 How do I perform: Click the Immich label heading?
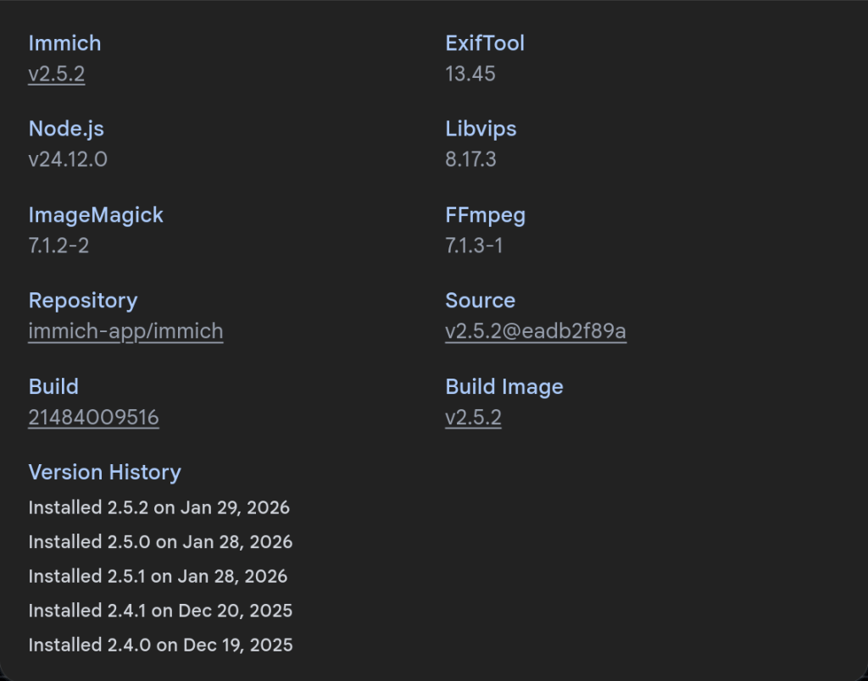pyautogui.click(x=64, y=43)
